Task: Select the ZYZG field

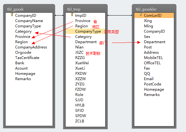Action: click(x=80, y=84)
